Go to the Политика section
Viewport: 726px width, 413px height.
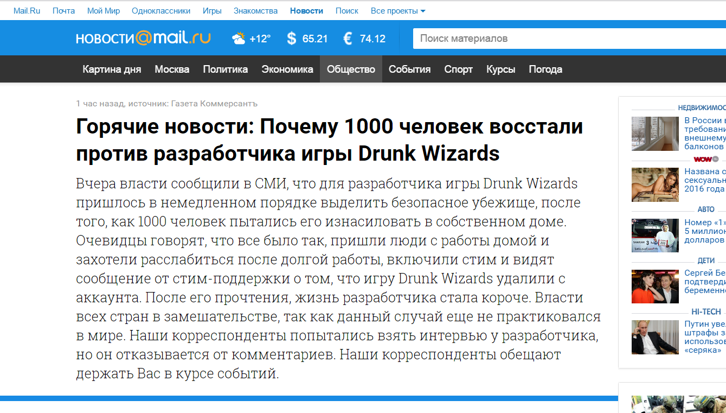(x=226, y=69)
